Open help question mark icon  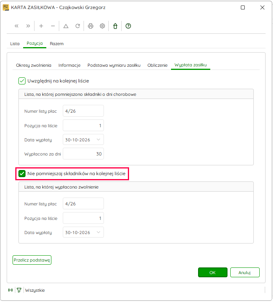(128, 26)
